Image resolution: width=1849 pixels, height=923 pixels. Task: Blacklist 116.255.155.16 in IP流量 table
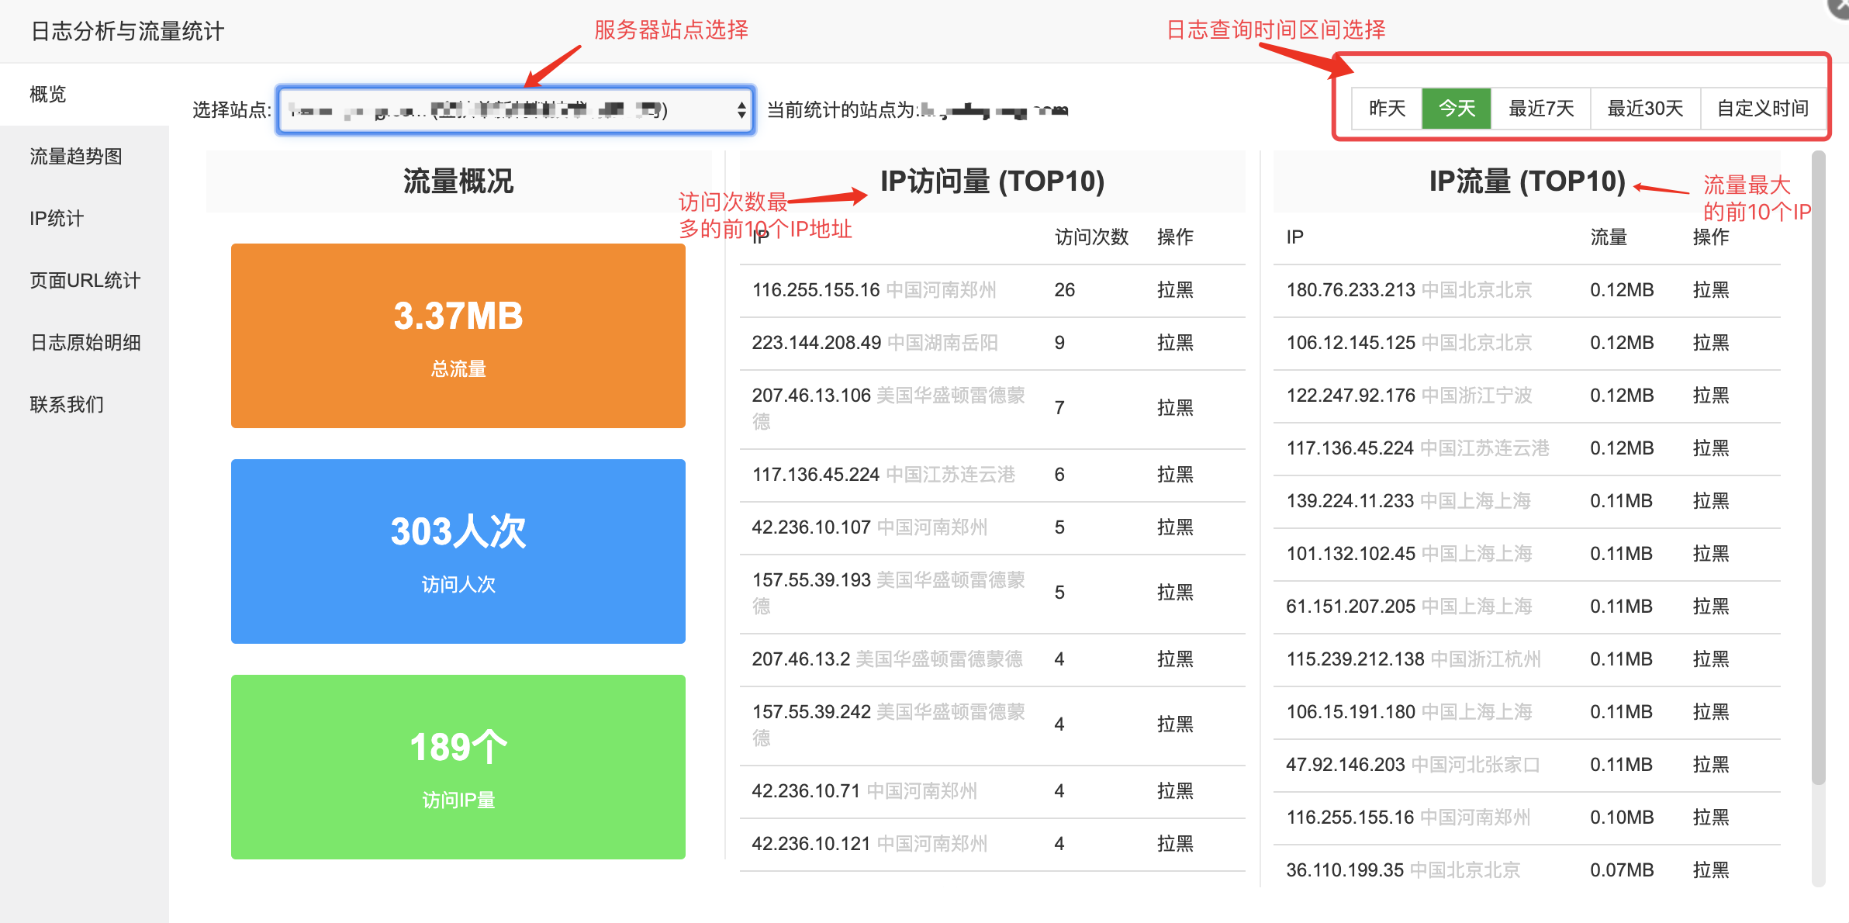click(x=1711, y=818)
